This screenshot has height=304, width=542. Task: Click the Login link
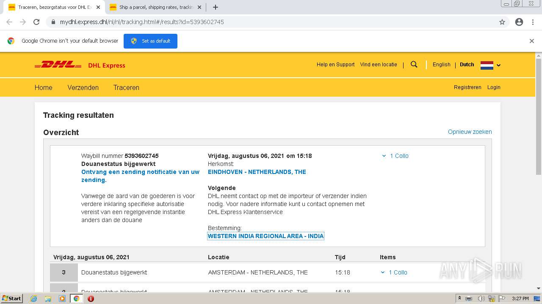point(494,87)
